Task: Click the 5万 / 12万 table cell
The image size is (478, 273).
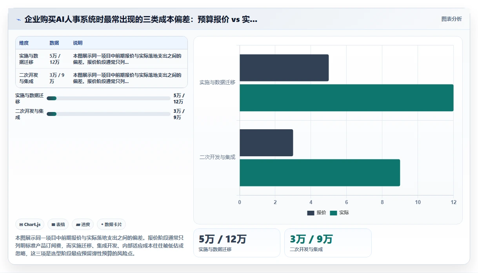Action: point(57,59)
